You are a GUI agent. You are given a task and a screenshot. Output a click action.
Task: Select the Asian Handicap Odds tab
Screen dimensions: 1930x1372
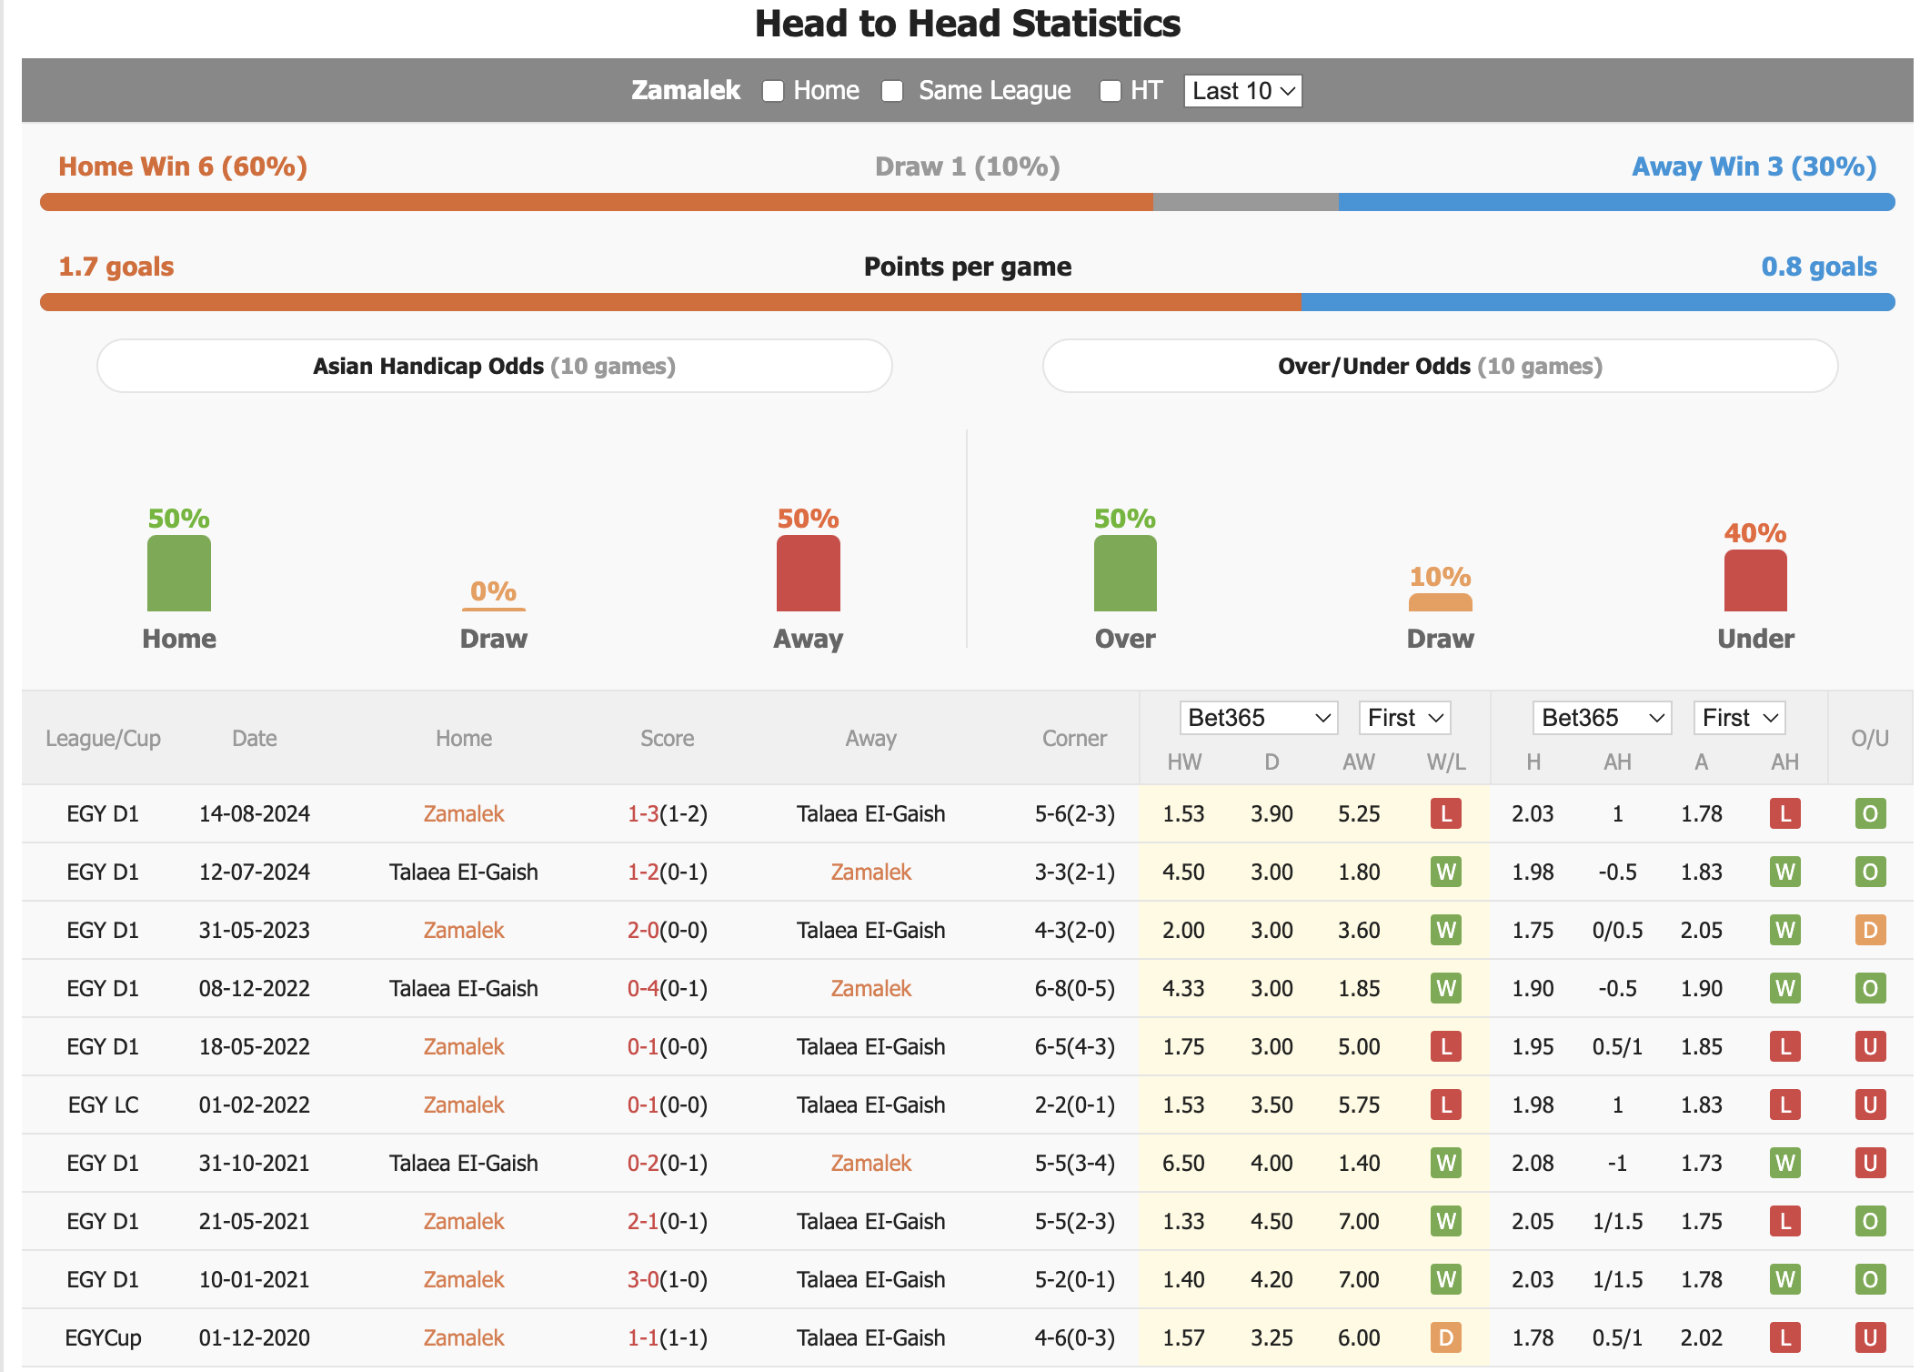coord(494,366)
